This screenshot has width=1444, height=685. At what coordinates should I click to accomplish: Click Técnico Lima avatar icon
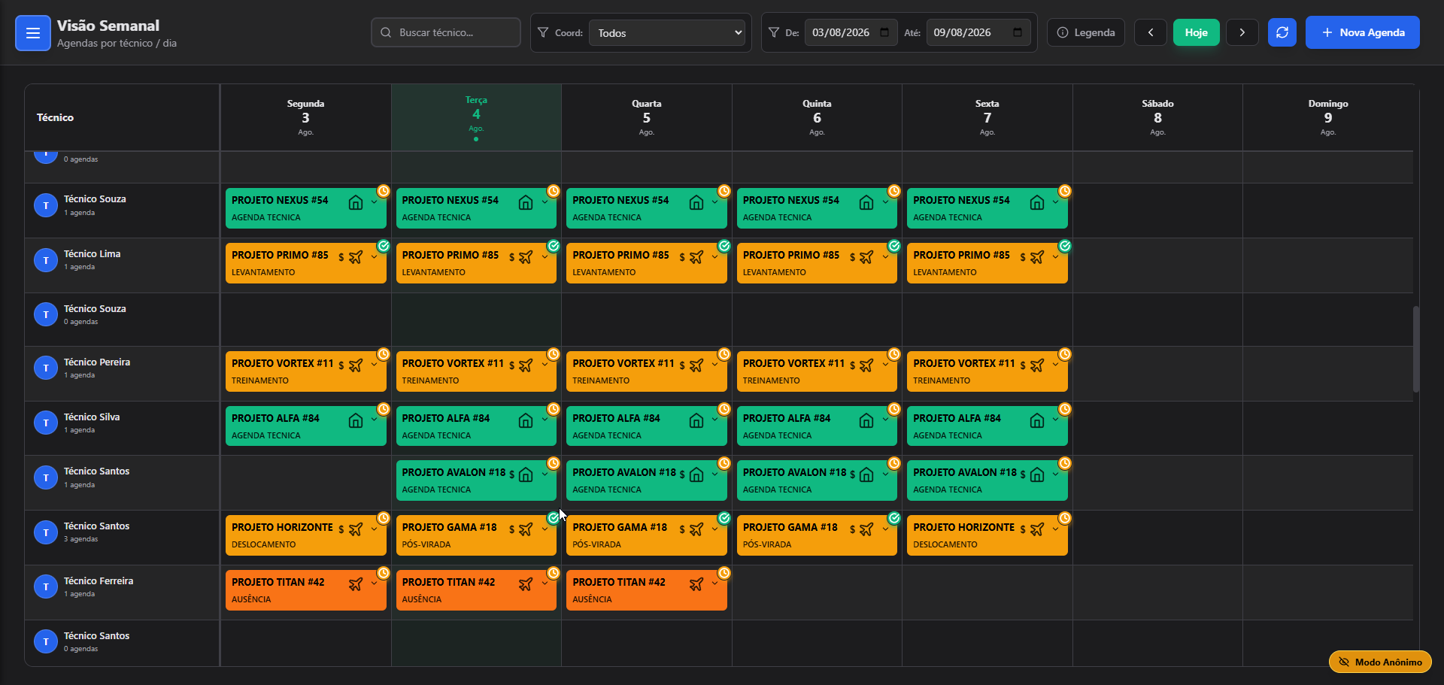click(x=46, y=260)
